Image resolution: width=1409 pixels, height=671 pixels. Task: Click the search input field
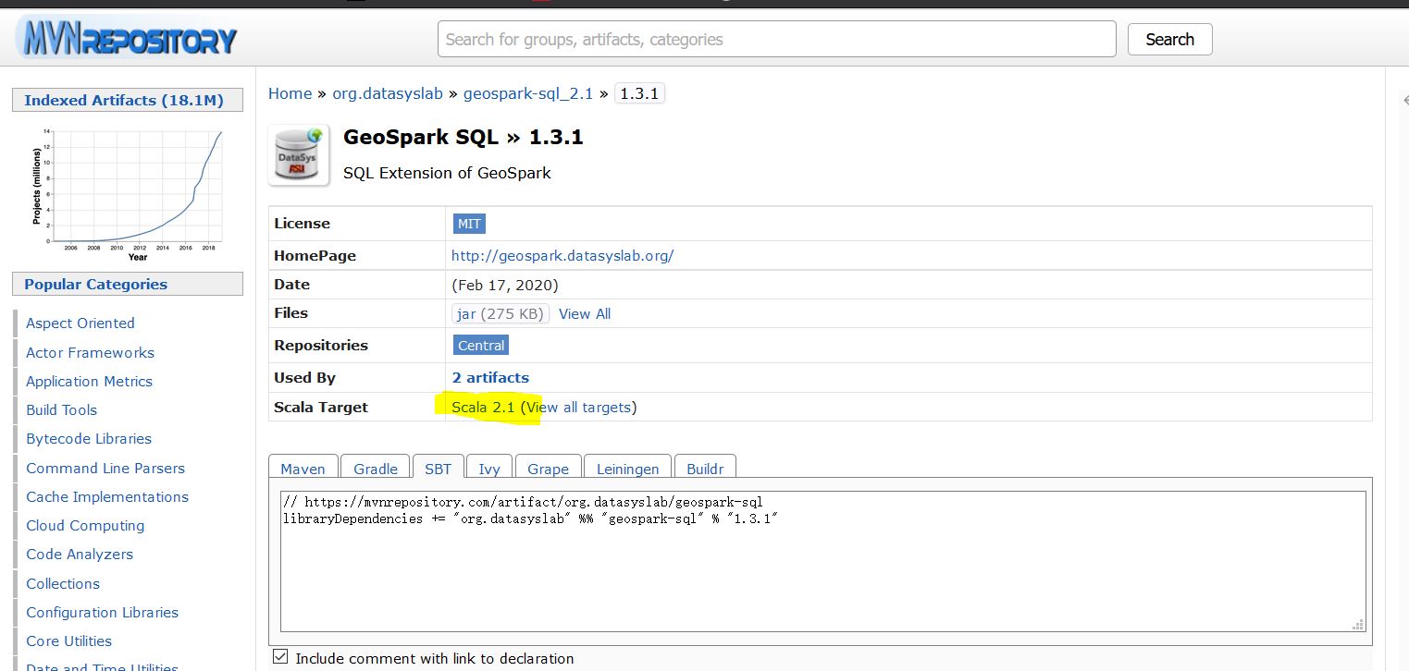tap(776, 39)
